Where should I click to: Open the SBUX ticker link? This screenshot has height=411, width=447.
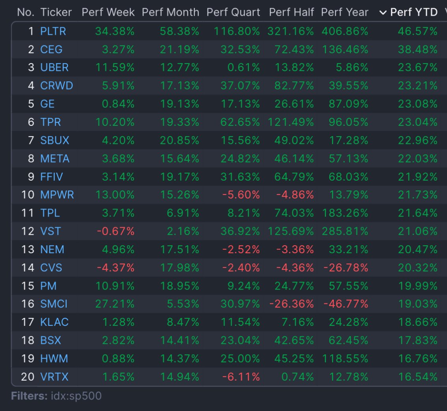(x=55, y=140)
